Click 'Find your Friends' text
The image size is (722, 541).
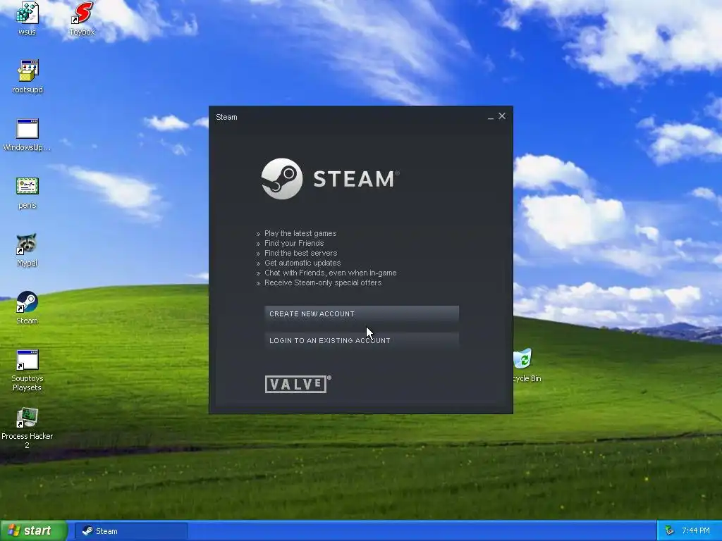294,243
